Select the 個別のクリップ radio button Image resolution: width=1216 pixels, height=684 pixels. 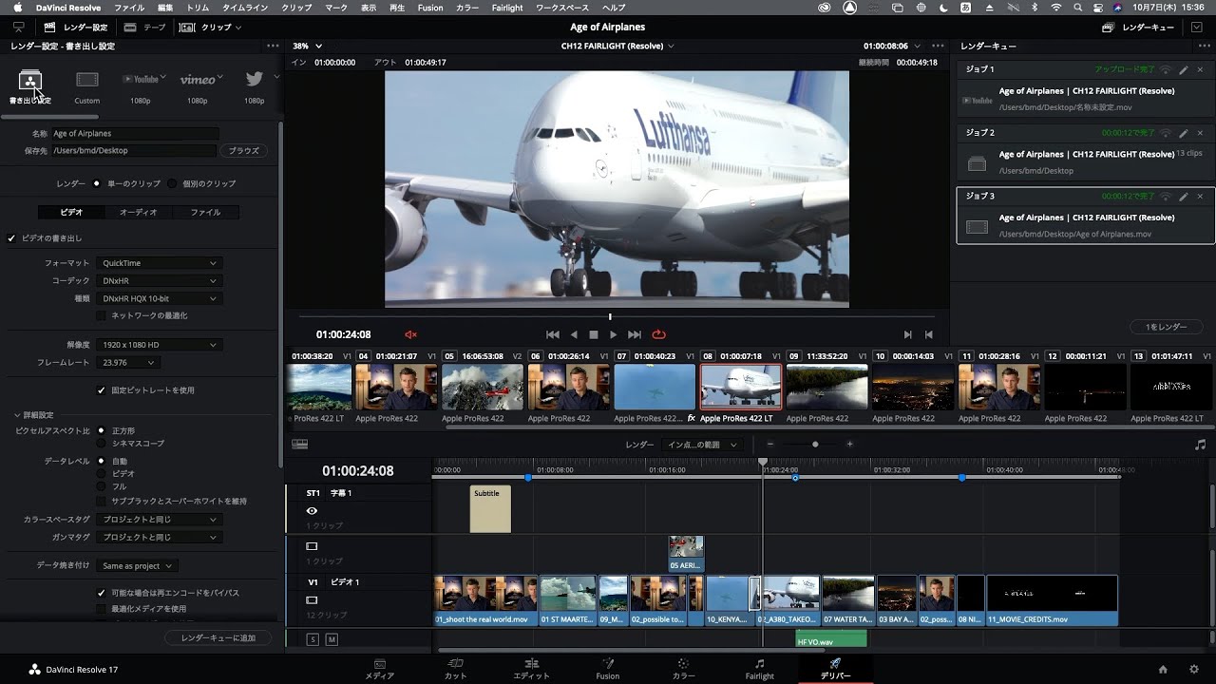pos(171,184)
